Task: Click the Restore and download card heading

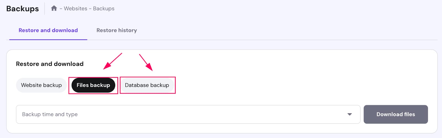Action: point(50,64)
